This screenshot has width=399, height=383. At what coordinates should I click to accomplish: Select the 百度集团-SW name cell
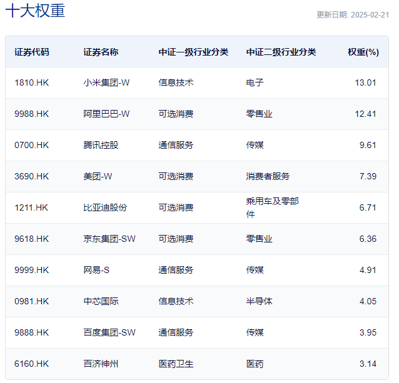109,332
